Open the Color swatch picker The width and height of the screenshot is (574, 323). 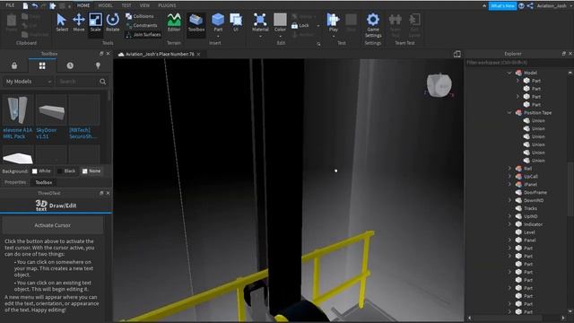[x=280, y=22]
